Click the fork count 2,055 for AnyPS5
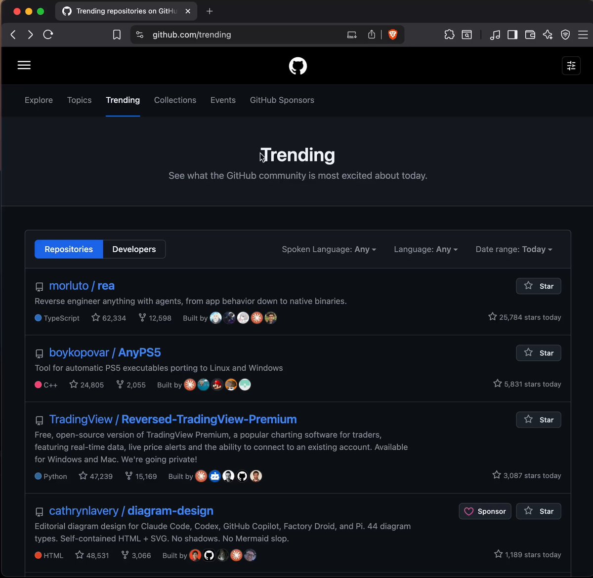 (x=130, y=385)
